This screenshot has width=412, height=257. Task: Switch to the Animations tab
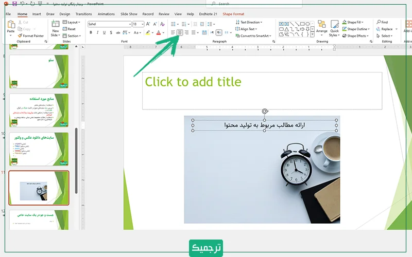point(106,14)
